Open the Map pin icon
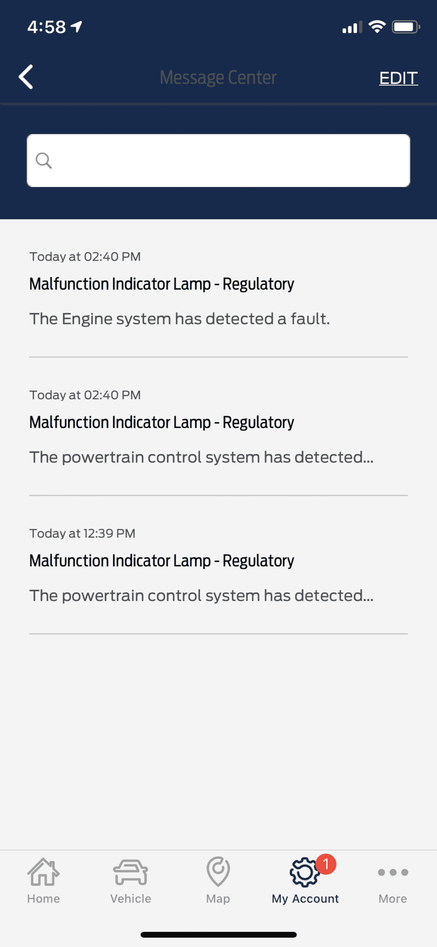 coord(218,872)
